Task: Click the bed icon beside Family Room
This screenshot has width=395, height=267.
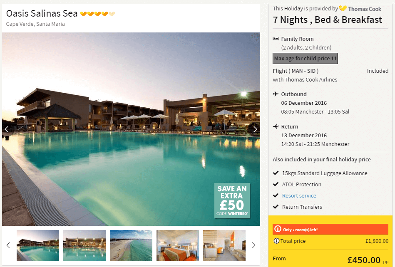Action: [x=276, y=39]
